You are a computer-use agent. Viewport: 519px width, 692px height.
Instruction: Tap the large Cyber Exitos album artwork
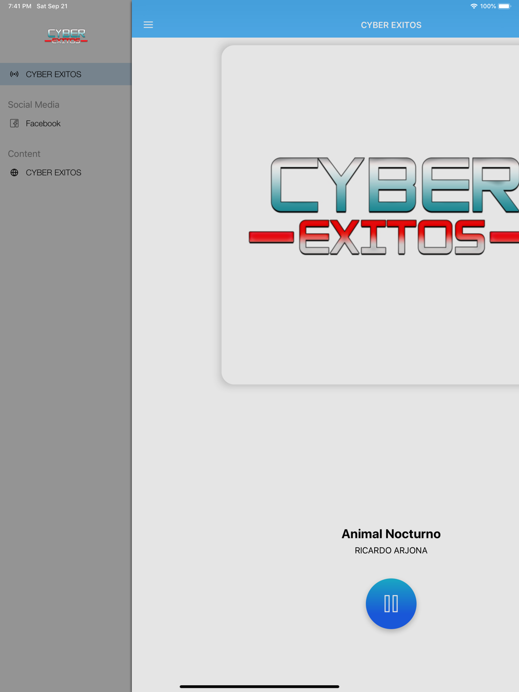coord(371,215)
